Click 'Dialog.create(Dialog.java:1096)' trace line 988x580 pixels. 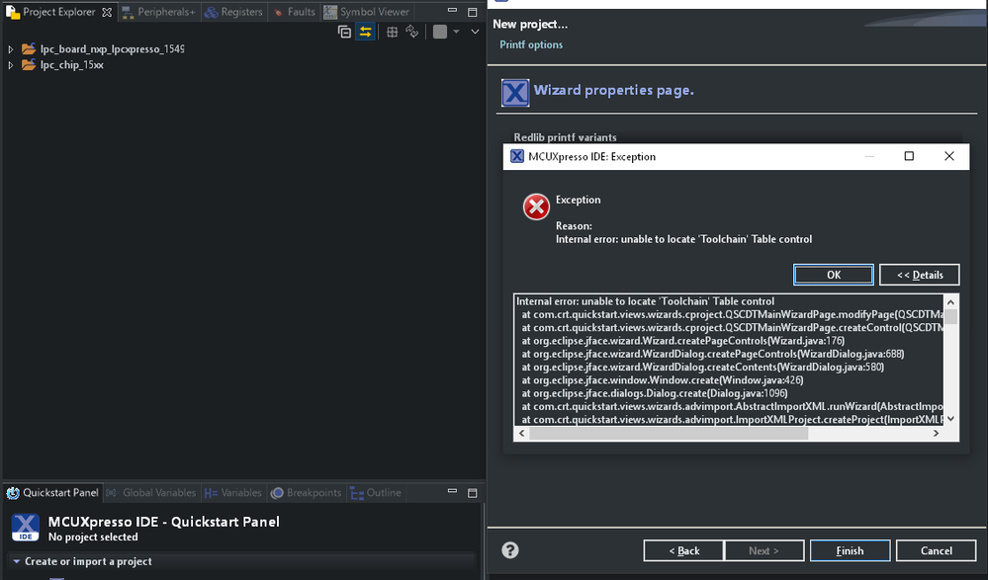click(655, 393)
